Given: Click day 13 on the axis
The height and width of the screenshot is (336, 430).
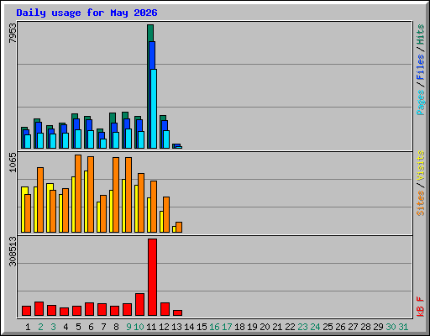Looking at the screenshot, I should (176, 327).
